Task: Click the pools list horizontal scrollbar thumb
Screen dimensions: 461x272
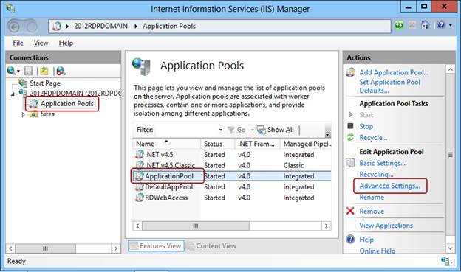Action: coord(196,226)
